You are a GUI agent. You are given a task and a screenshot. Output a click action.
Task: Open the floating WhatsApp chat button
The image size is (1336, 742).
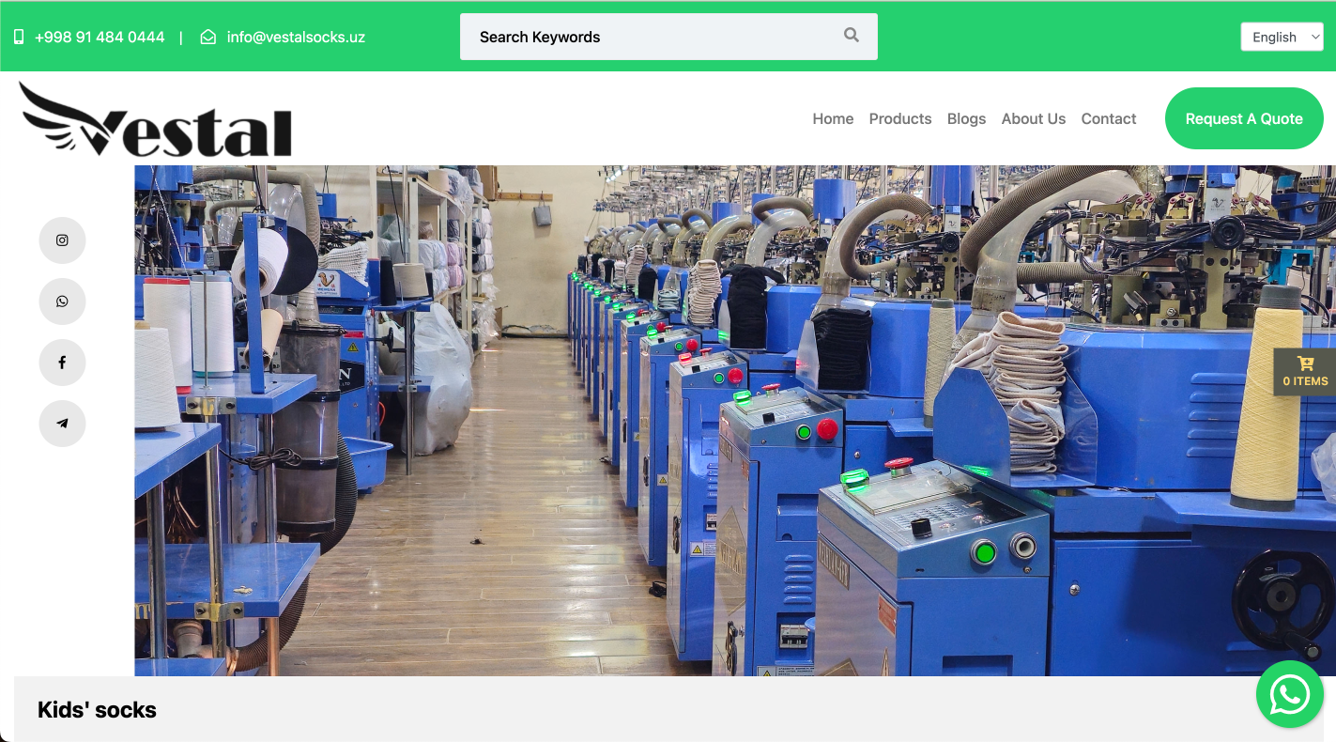click(1289, 695)
